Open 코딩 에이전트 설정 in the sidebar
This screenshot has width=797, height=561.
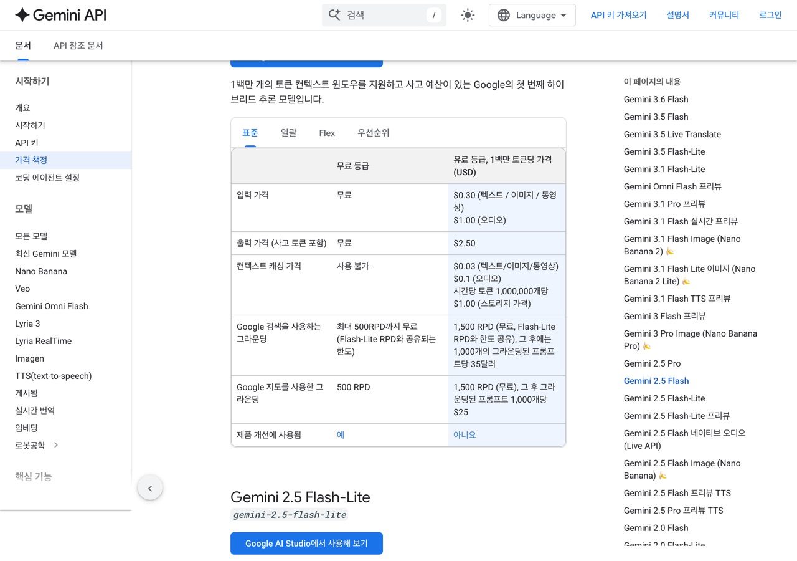tap(47, 178)
